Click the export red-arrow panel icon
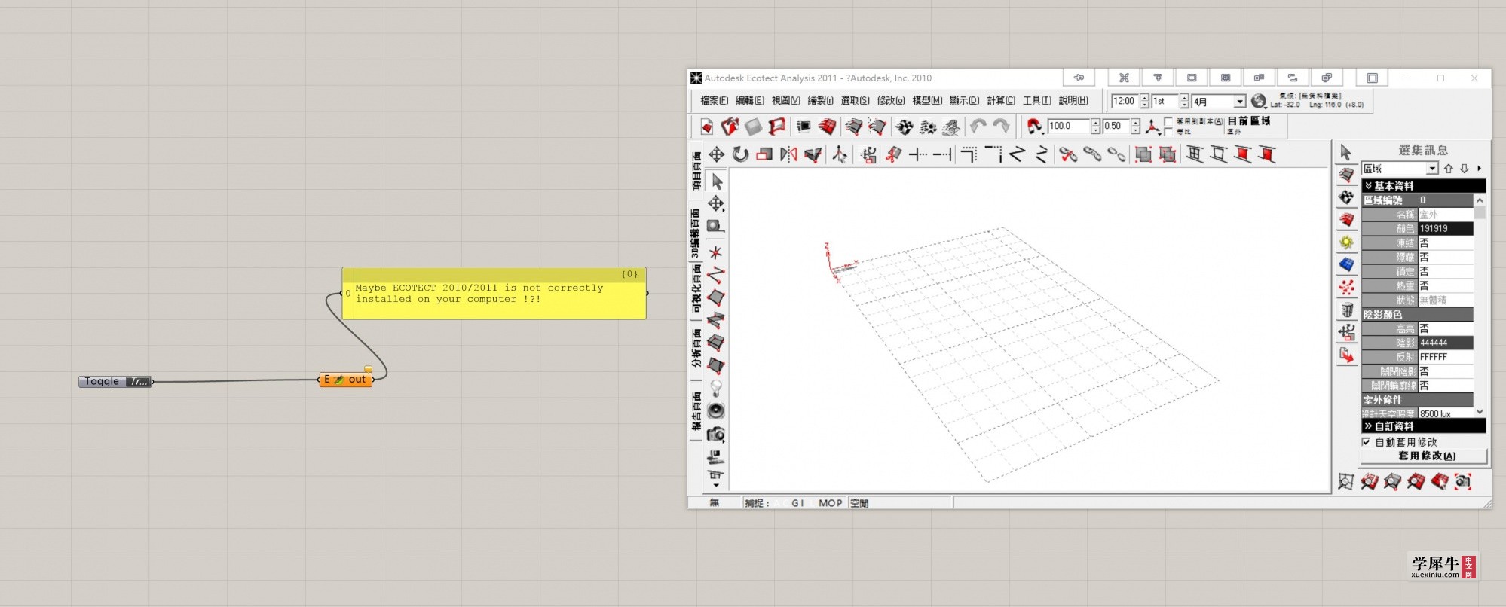This screenshot has height=607, width=1506. coord(1346,355)
